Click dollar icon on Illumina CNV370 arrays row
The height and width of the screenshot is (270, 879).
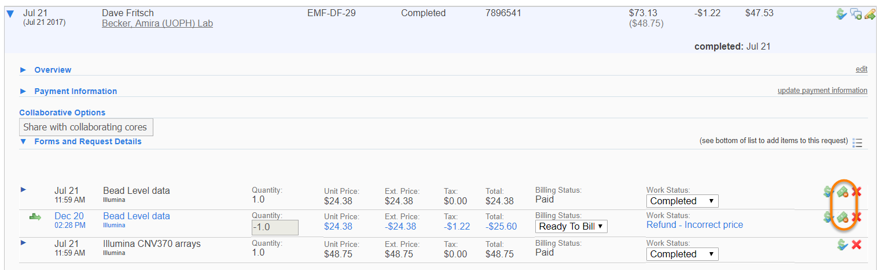[x=843, y=245]
